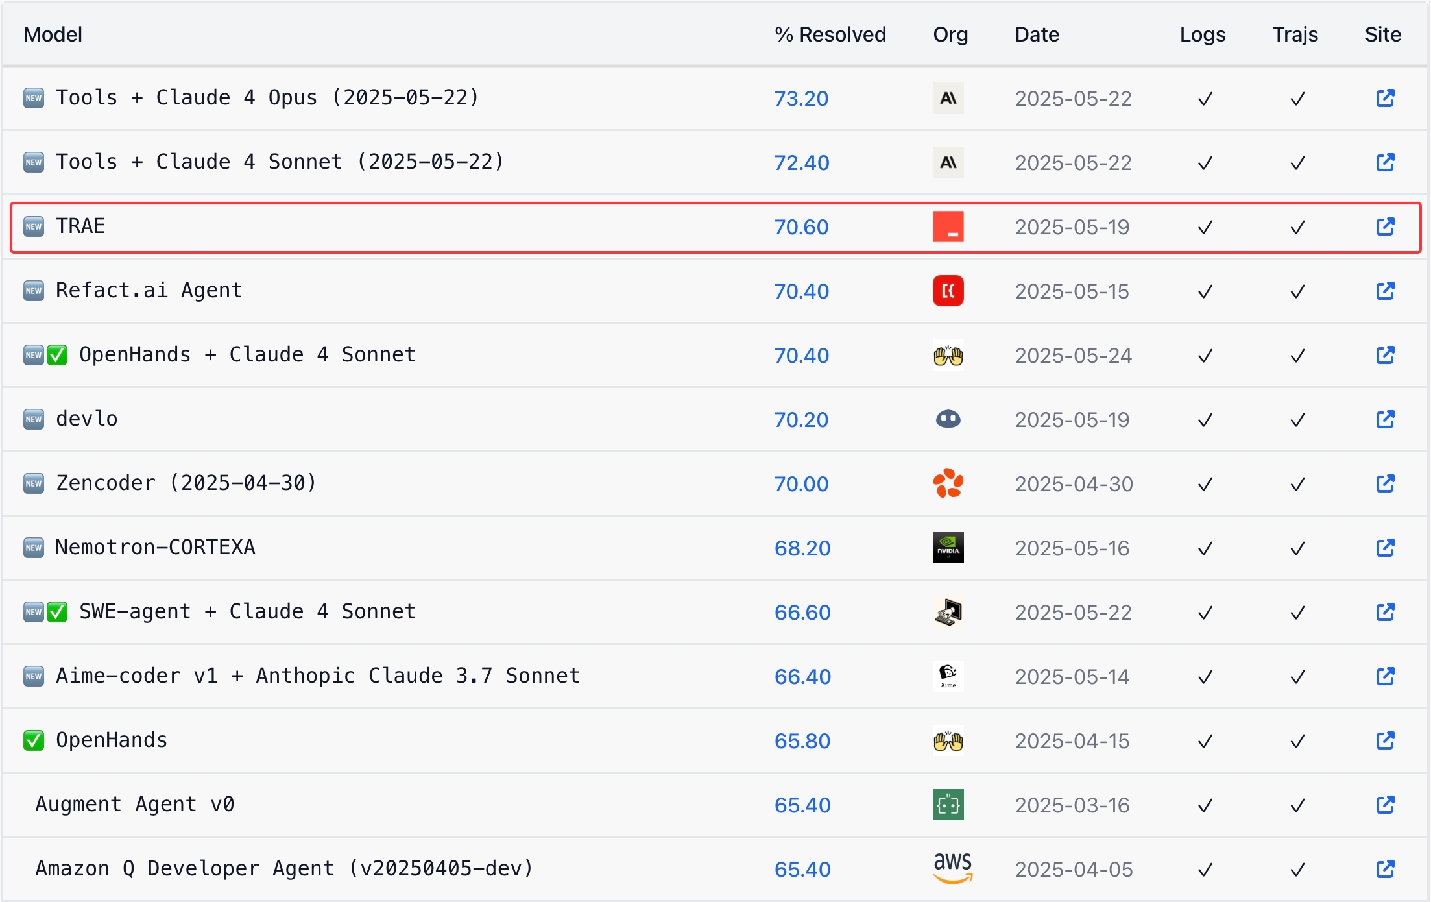Click hands logo in OpenHands + Claude 4 Sonnet row
This screenshot has width=1431, height=902.
(x=948, y=355)
